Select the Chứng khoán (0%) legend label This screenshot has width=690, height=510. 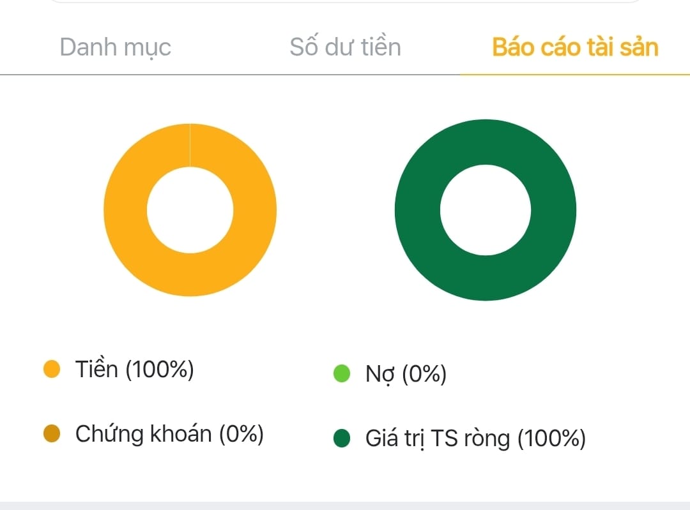click(x=169, y=434)
